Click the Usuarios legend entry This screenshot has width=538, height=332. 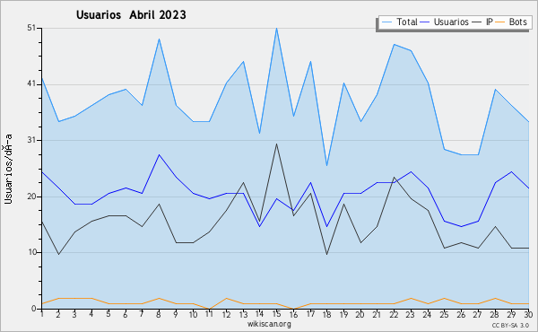[444, 22]
